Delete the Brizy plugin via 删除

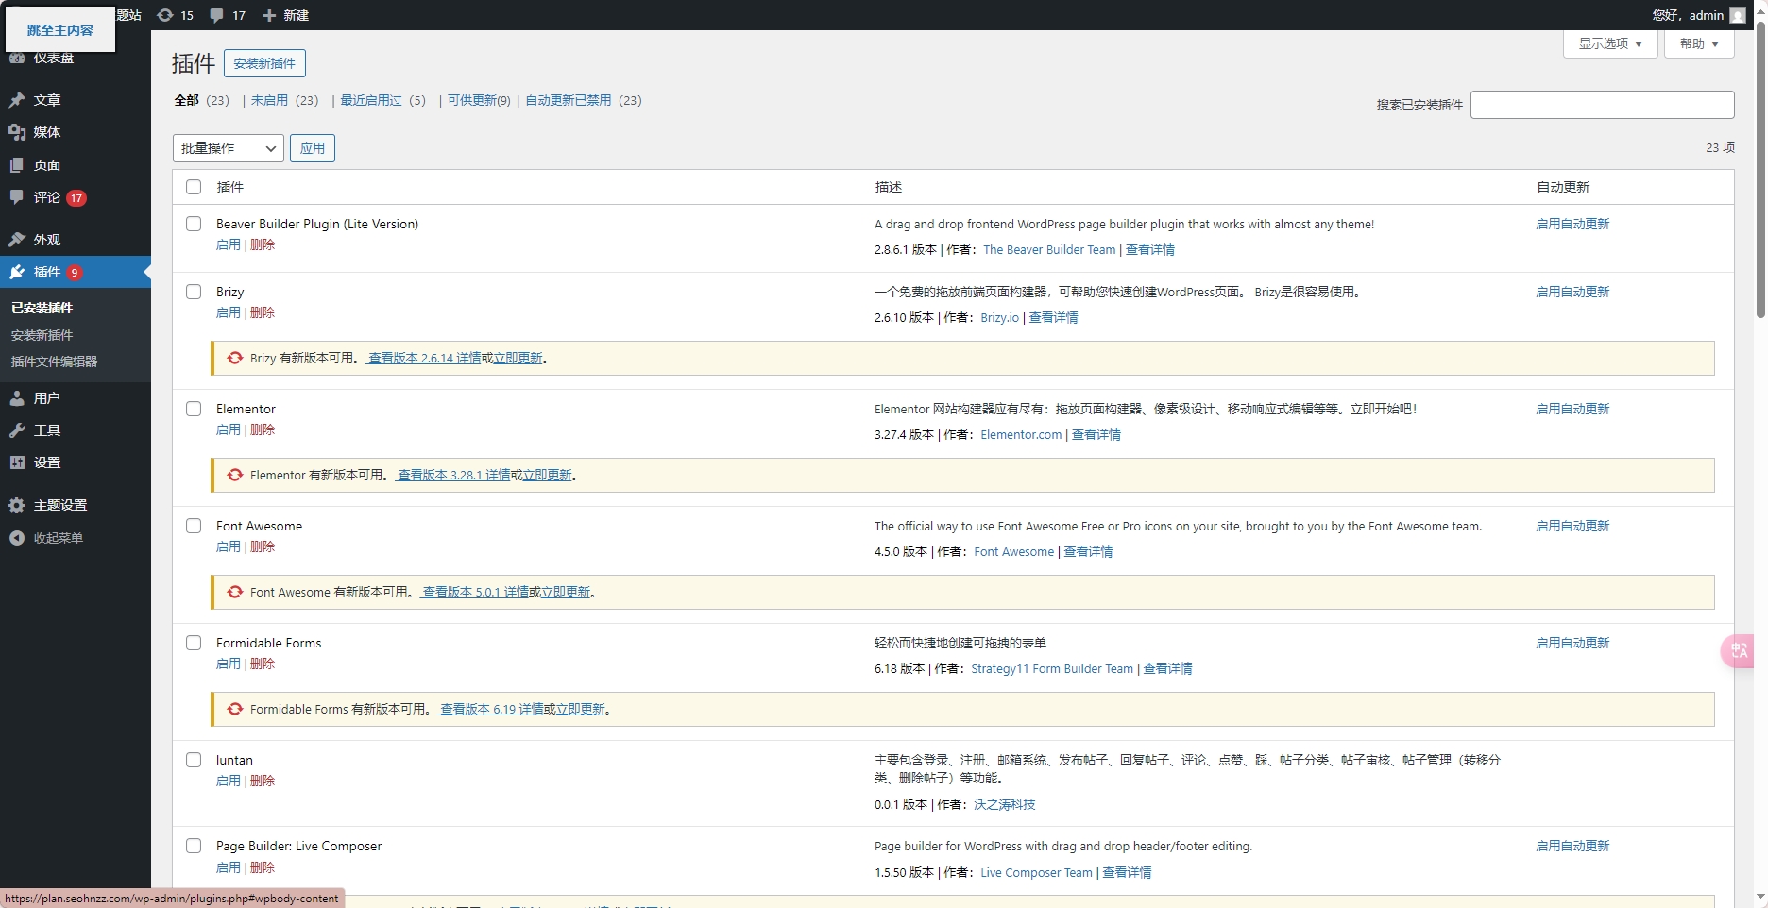[263, 312]
